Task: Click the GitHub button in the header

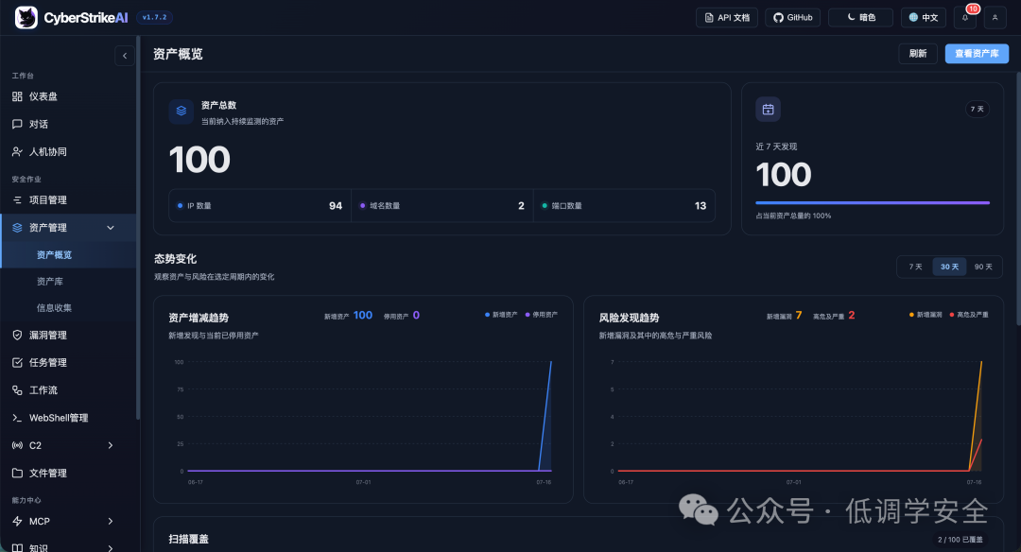Action: 792,18
